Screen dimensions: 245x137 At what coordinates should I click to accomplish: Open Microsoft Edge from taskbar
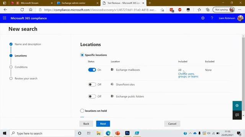pyautogui.click(x=108, y=133)
